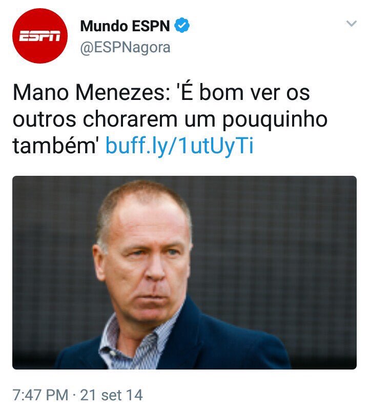Expand the tweet options chevron
The image size is (369, 409).
pyautogui.click(x=351, y=24)
